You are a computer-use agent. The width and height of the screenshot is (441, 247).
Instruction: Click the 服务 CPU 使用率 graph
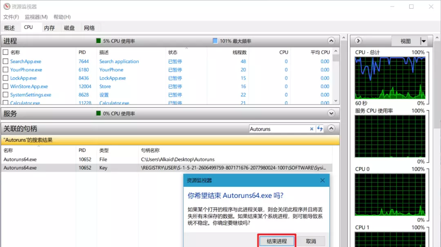point(390,136)
